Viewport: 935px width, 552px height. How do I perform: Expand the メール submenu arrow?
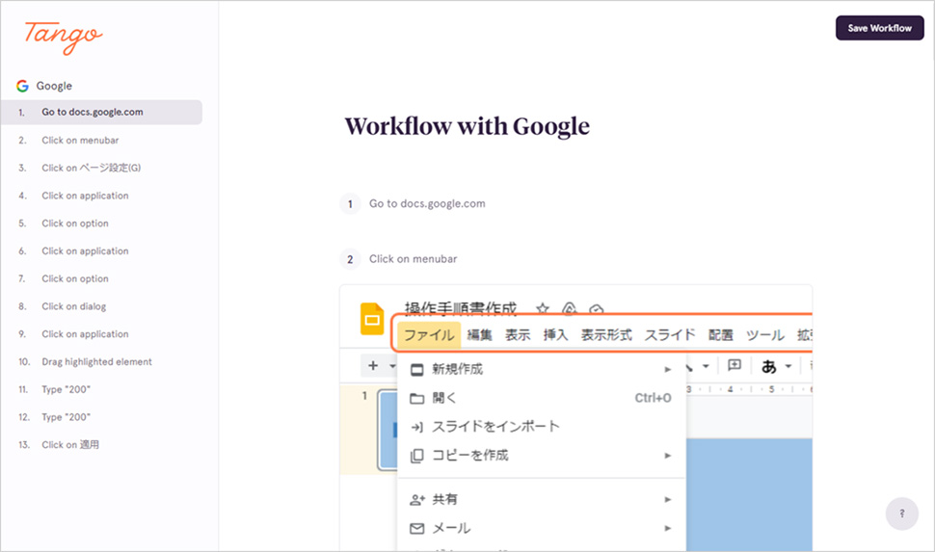pos(668,528)
